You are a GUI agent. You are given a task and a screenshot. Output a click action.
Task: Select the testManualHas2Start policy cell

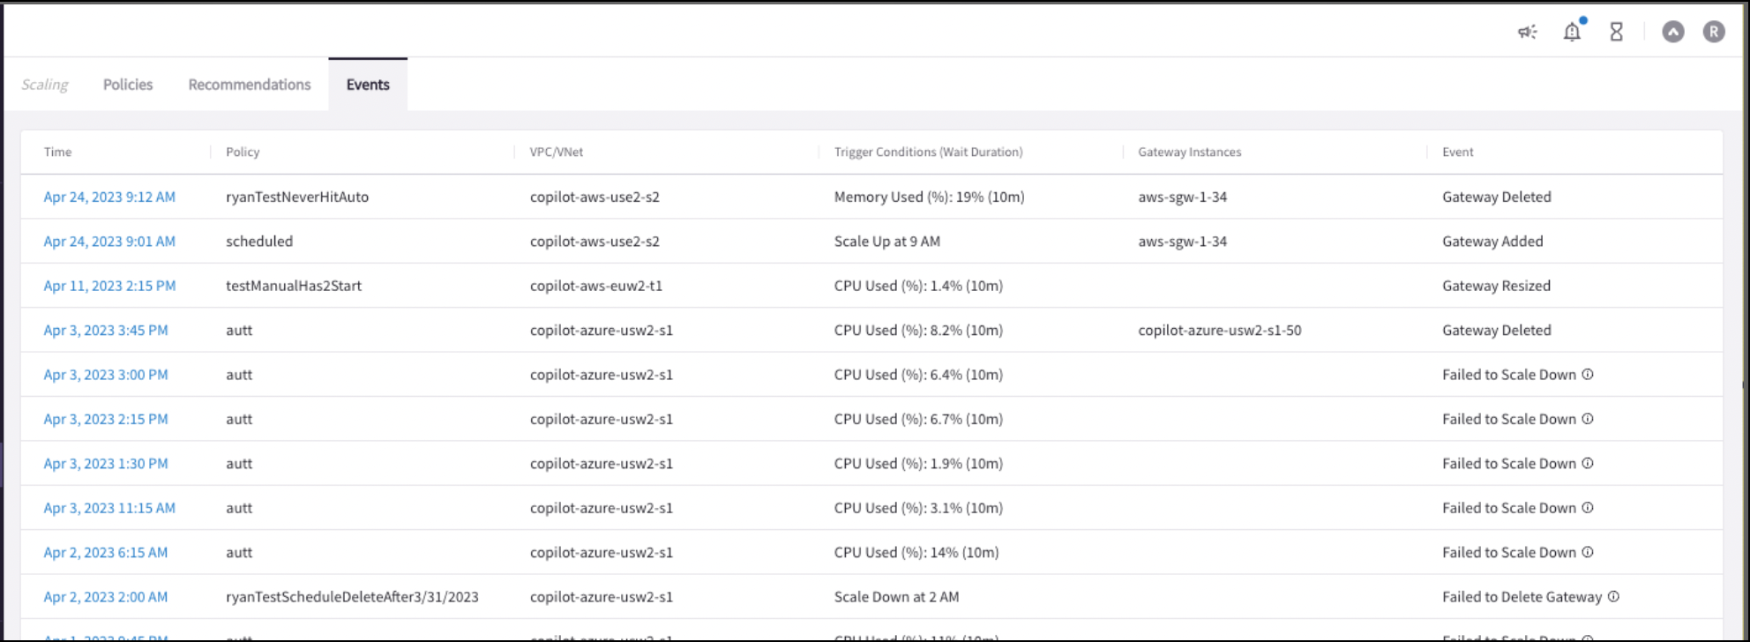pyautogui.click(x=294, y=286)
